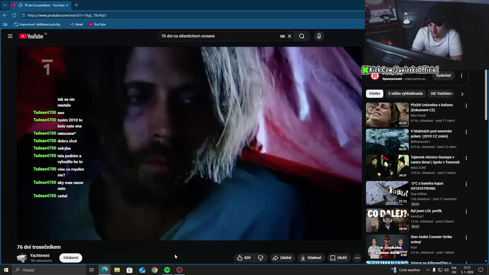
Task: Click the browser address bar URL
Action: point(67,15)
